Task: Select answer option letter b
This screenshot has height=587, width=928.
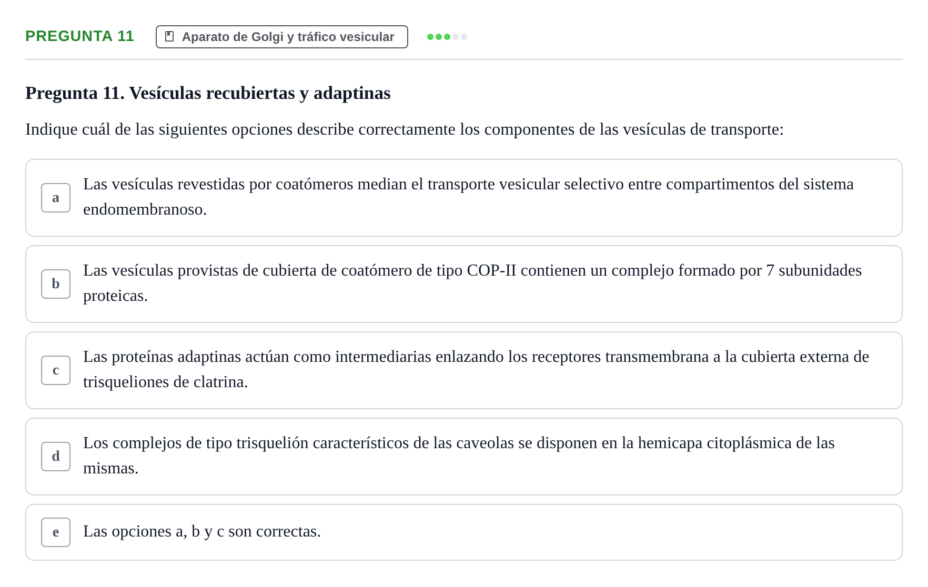Action: tap(56, 284)
